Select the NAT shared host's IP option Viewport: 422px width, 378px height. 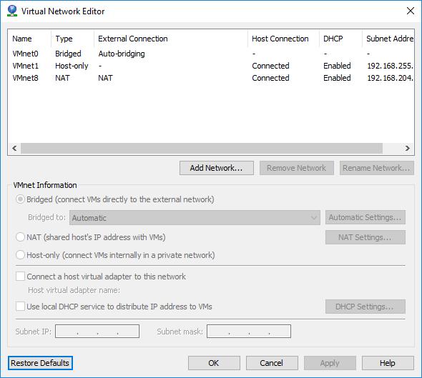coord(21,237)
